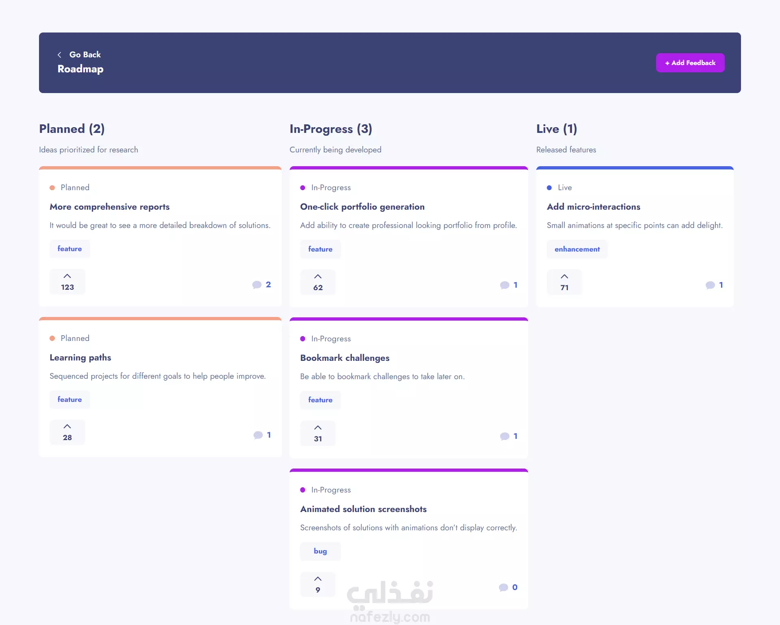Image resolution: width=780 pixels, height=625 pixels.
Task: Click the bug tag on Animated screenshots
Action: point(320,551)
